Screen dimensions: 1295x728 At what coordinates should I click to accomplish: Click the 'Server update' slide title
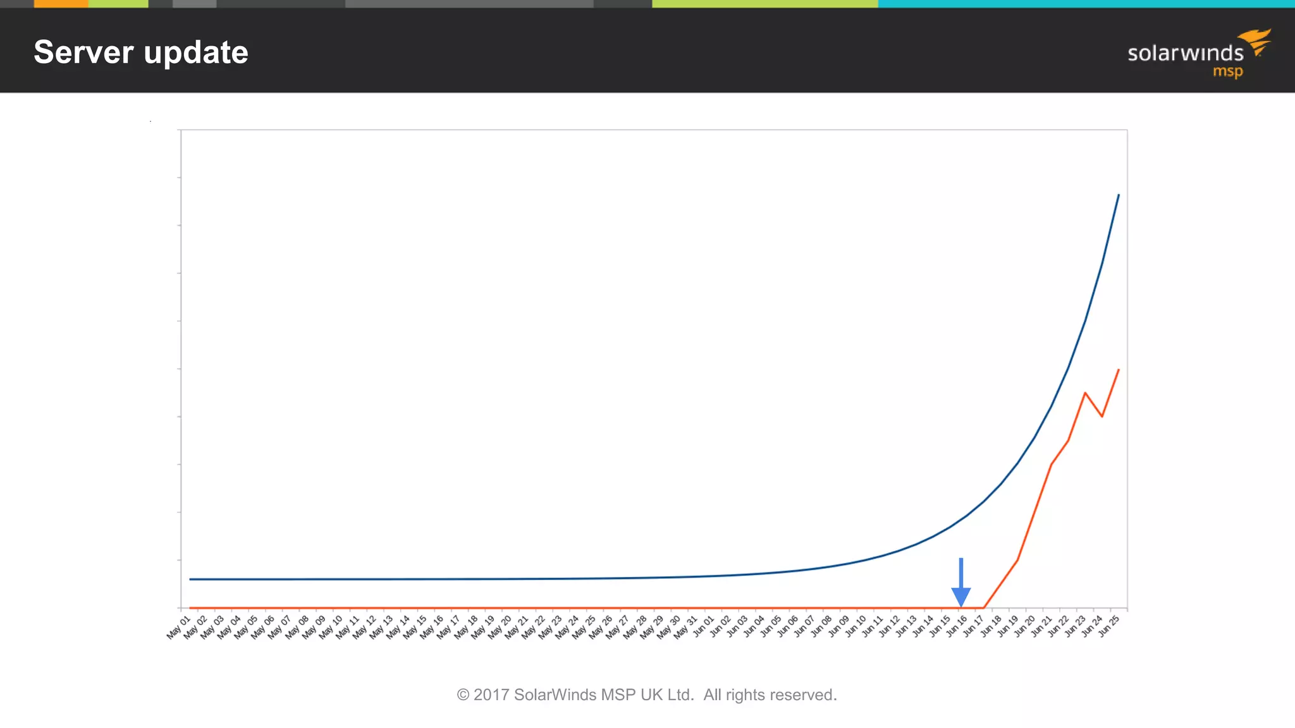pos(141,52)
